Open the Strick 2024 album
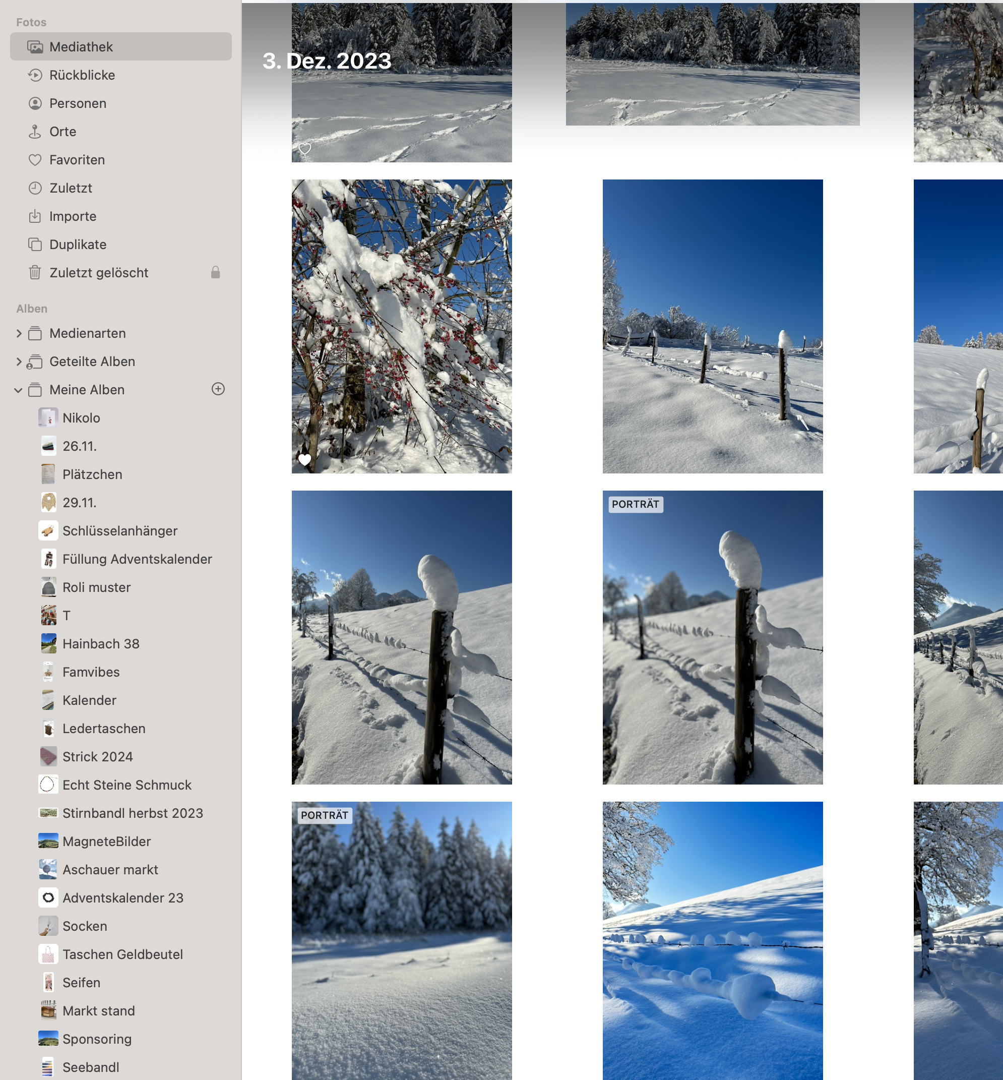This screenshot has height=1080, width=1003. pyautogui.click(x=98, y=756)
